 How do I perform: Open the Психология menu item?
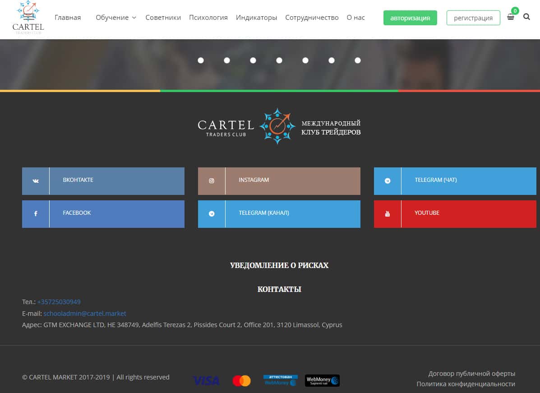coord(208,18)
